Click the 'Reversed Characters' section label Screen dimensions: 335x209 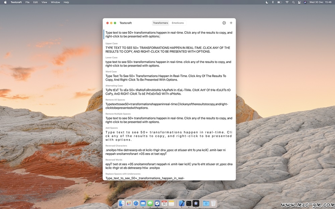(x=116, y=146)
